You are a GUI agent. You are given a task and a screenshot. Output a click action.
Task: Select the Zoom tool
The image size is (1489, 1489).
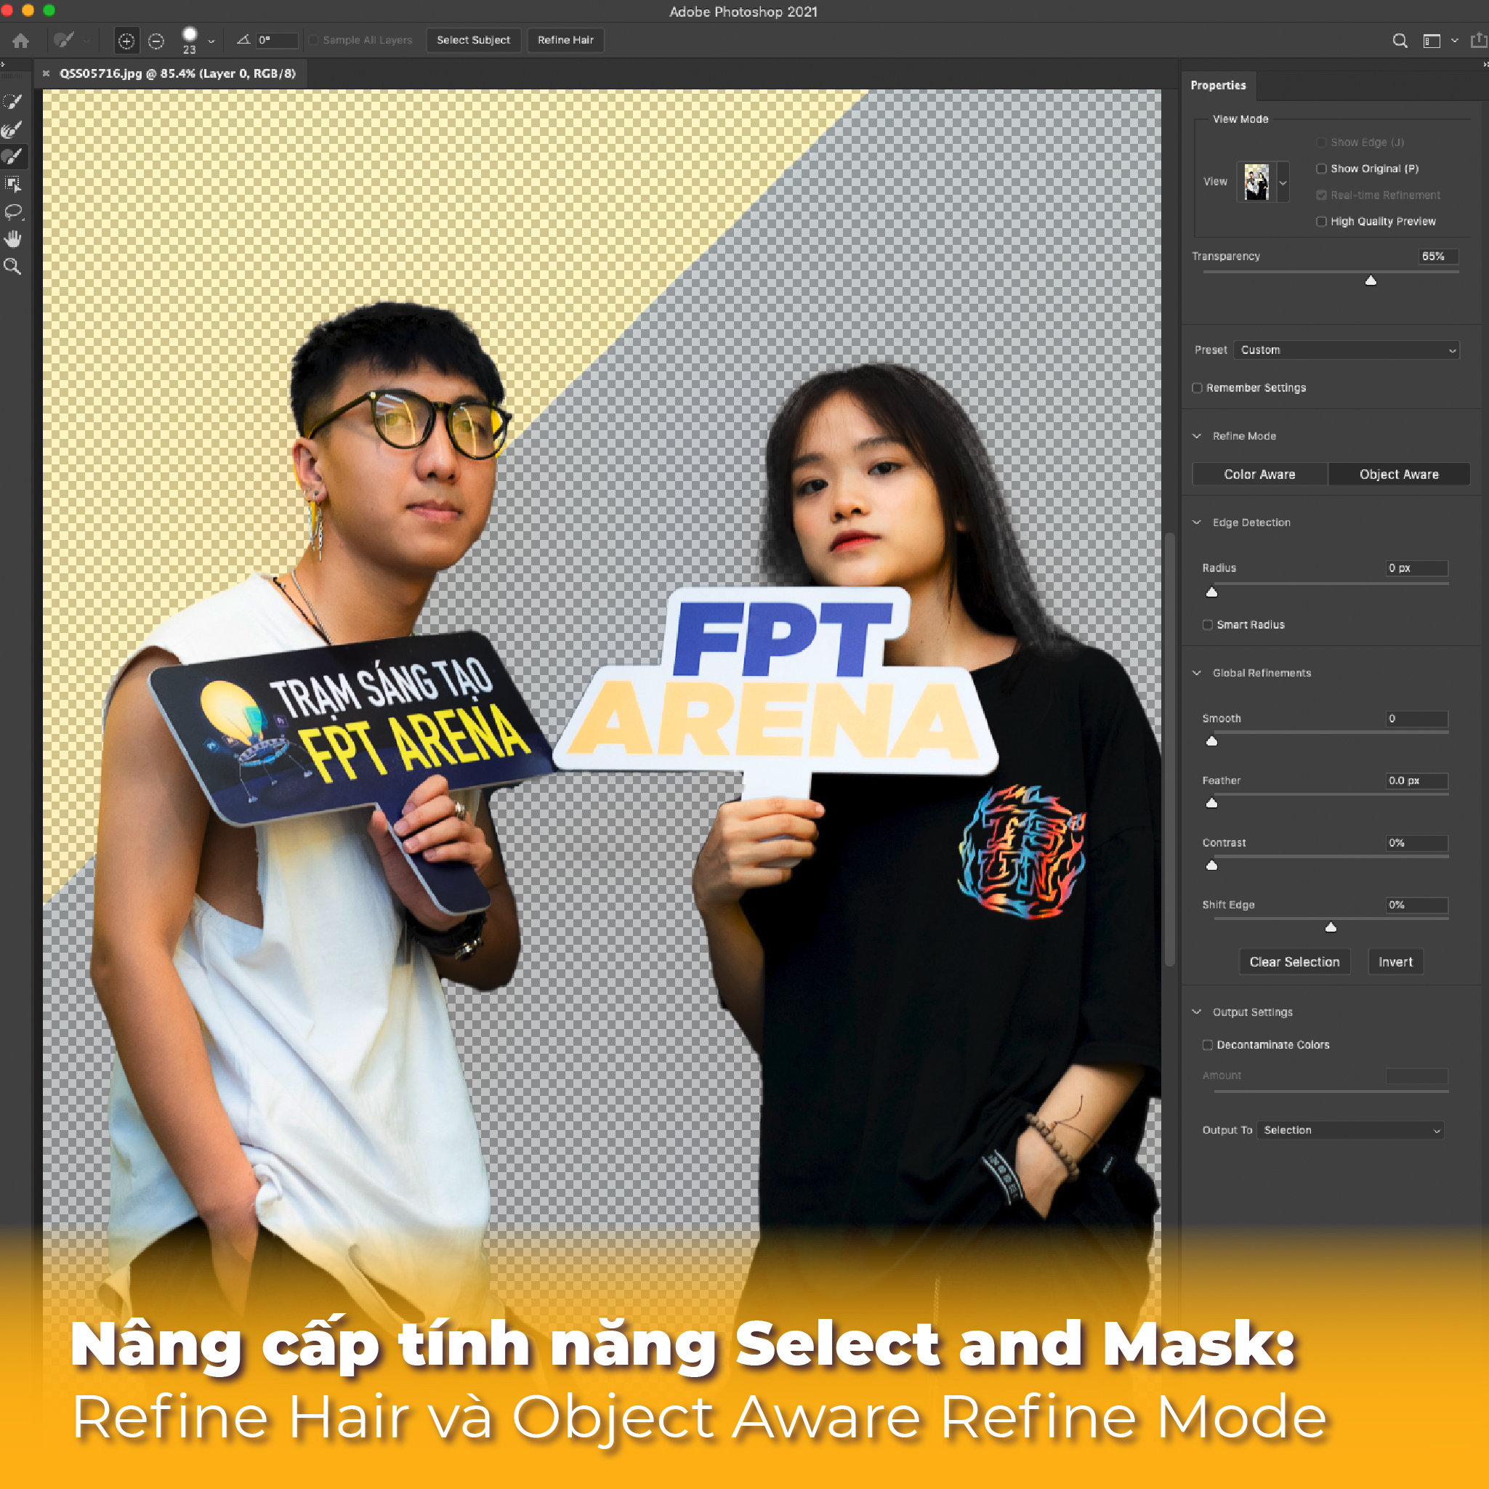[x=13, y=267]
